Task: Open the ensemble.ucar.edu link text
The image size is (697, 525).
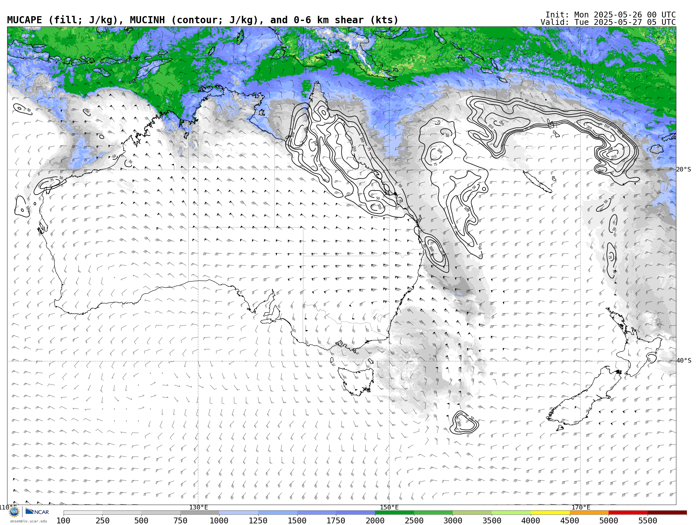Action: pos(28,521)
